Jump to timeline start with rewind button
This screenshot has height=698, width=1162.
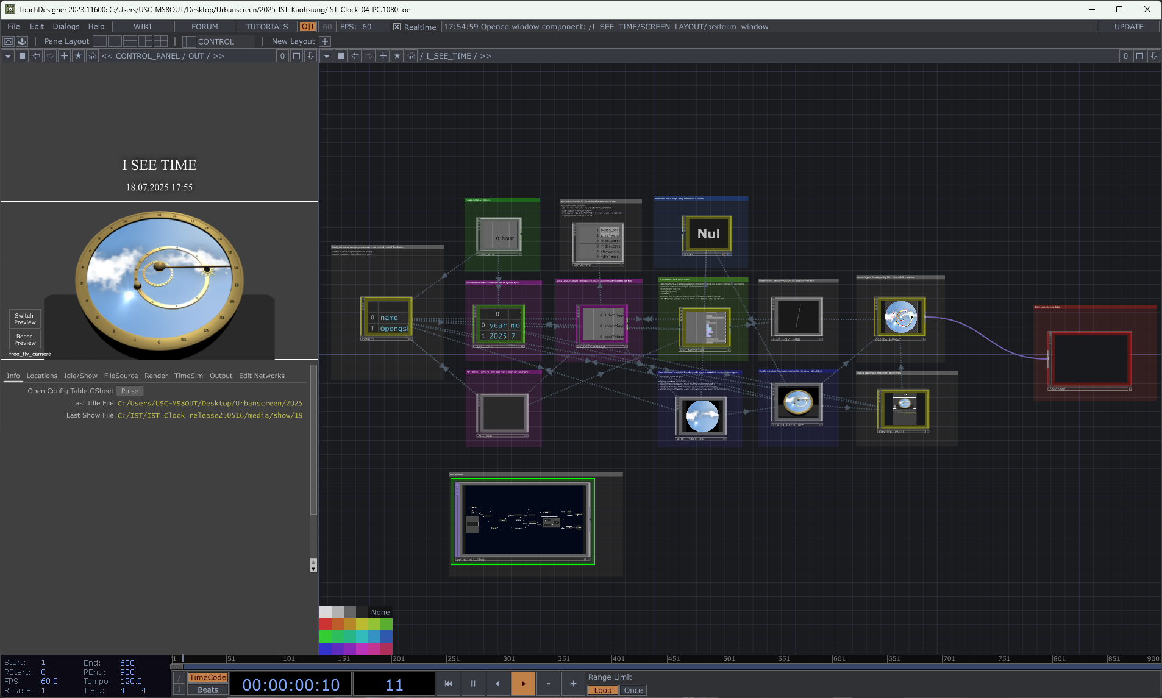(448, 683)
